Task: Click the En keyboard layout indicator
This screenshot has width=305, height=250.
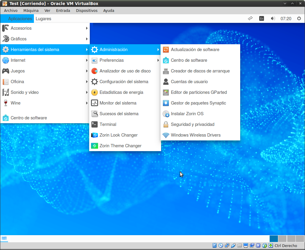Action: coord(261,18)
